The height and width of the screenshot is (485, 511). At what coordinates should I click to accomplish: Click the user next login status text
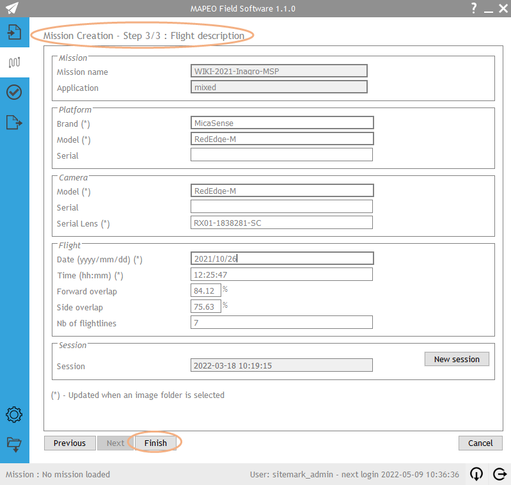click(354, 474)
